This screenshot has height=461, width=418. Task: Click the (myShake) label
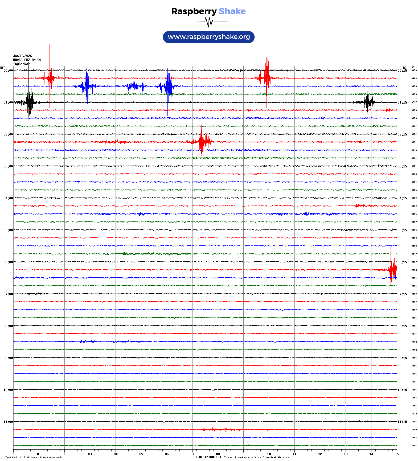[22, 64]
